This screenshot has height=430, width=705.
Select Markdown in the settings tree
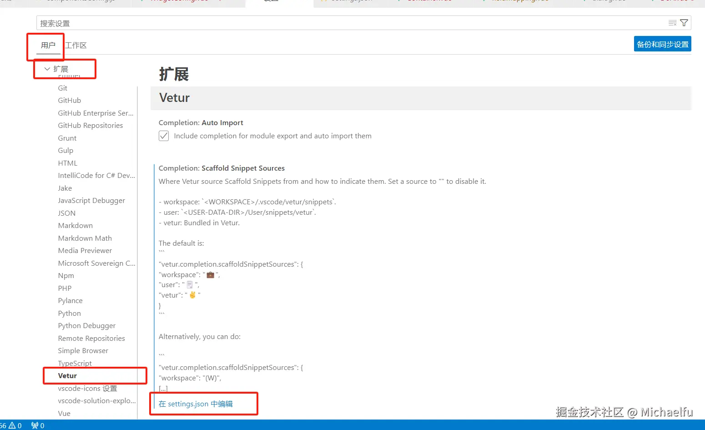(76, 226)
